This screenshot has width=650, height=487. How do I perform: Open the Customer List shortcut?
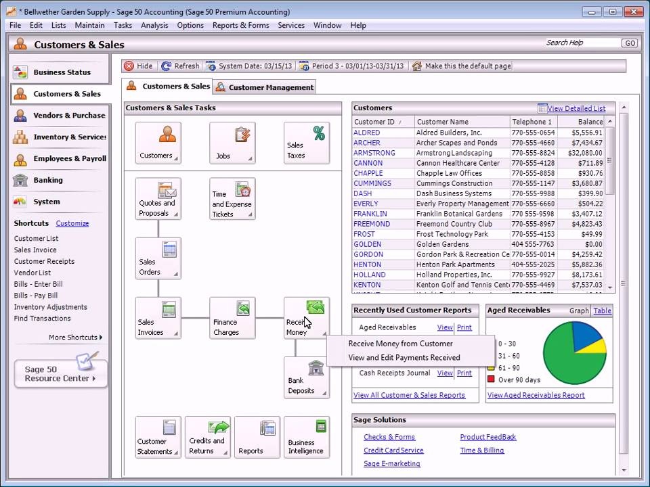[x=36, y=239]
